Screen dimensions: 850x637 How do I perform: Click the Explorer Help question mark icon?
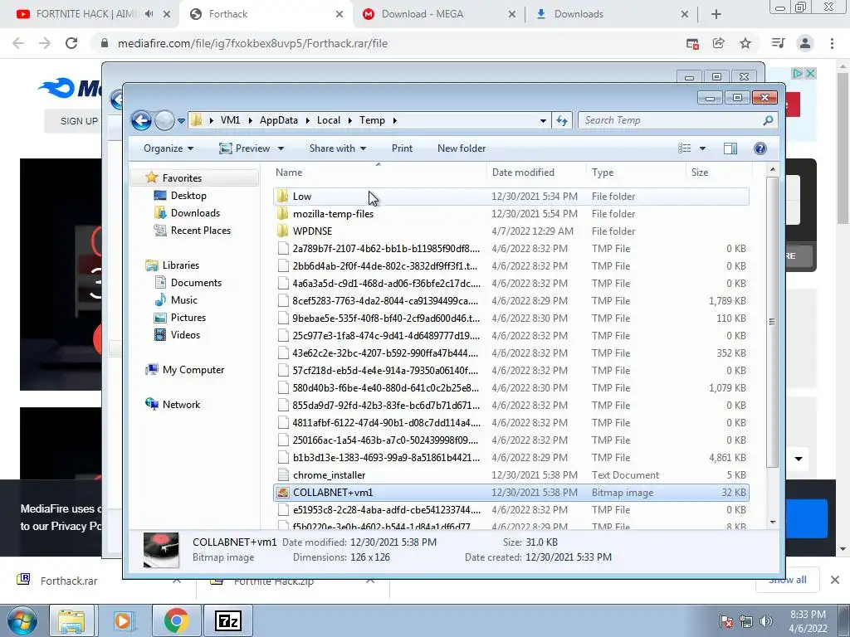[x=760, y=148]
